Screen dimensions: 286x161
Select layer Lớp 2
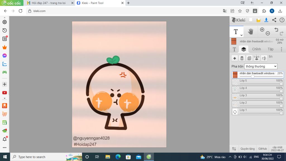point(258,104)
